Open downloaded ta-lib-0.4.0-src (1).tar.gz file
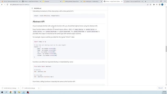167x94 pixels. pyautogui.click(x=9, y=88)
